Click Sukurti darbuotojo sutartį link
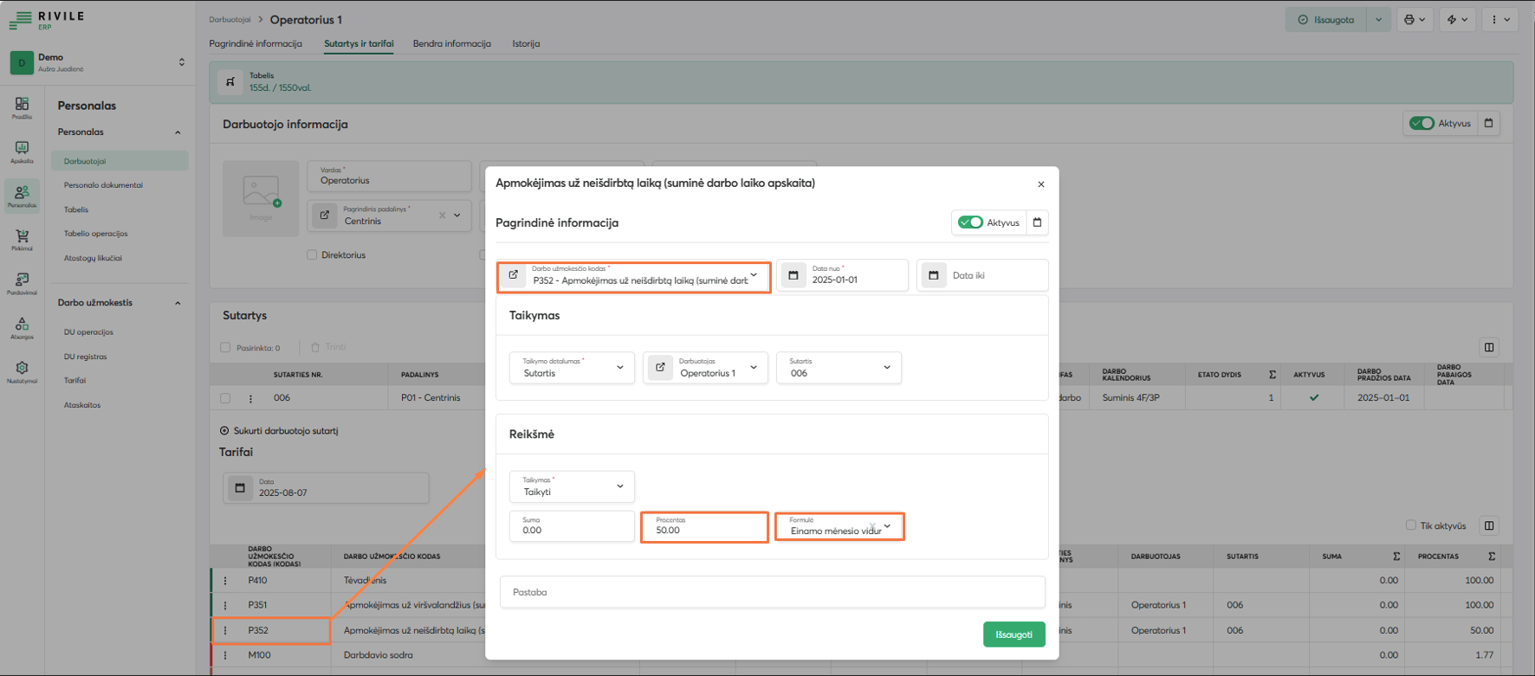Screen dimensions: 1535x676 point(285,430)
